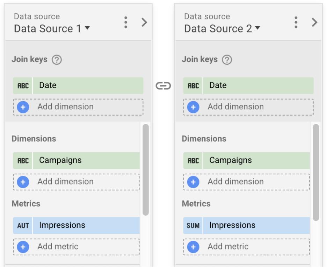The width and height of the screenshot is (327, 269).
Task: Click the plus icon to add a join key dimension
Action: point(23,107)
